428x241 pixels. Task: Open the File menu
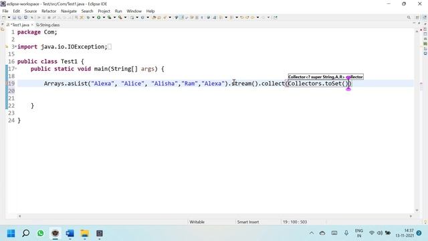[x=5, y=11]
